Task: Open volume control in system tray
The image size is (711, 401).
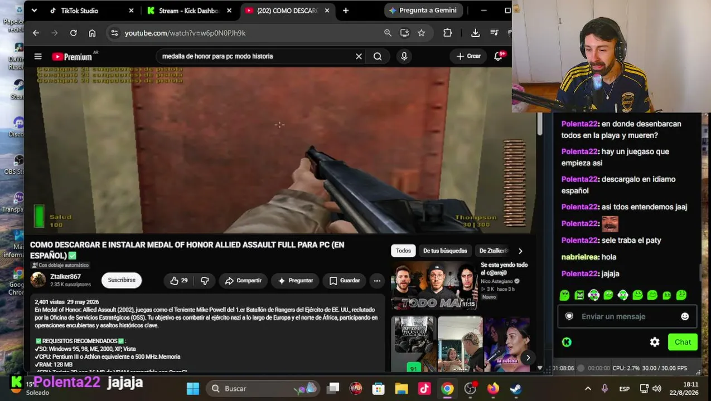Action: tap(657, 389)
